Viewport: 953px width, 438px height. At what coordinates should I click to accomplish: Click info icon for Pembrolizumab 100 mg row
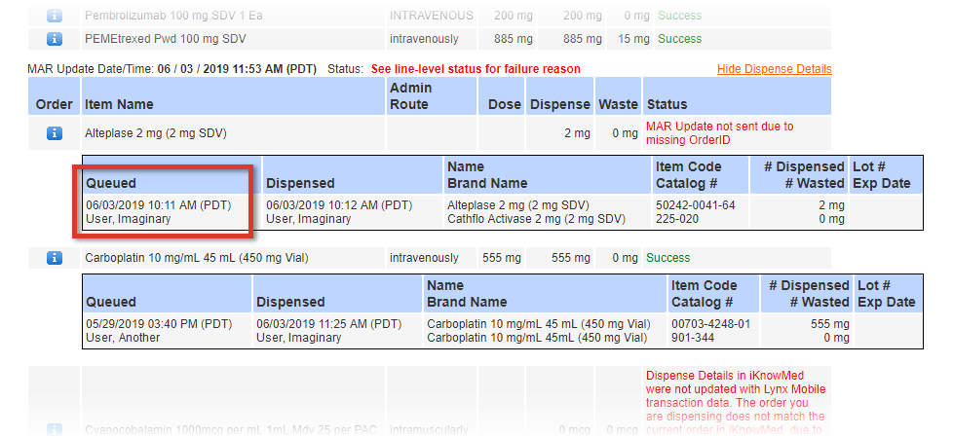pyautogui.click(x=55, y=16)
